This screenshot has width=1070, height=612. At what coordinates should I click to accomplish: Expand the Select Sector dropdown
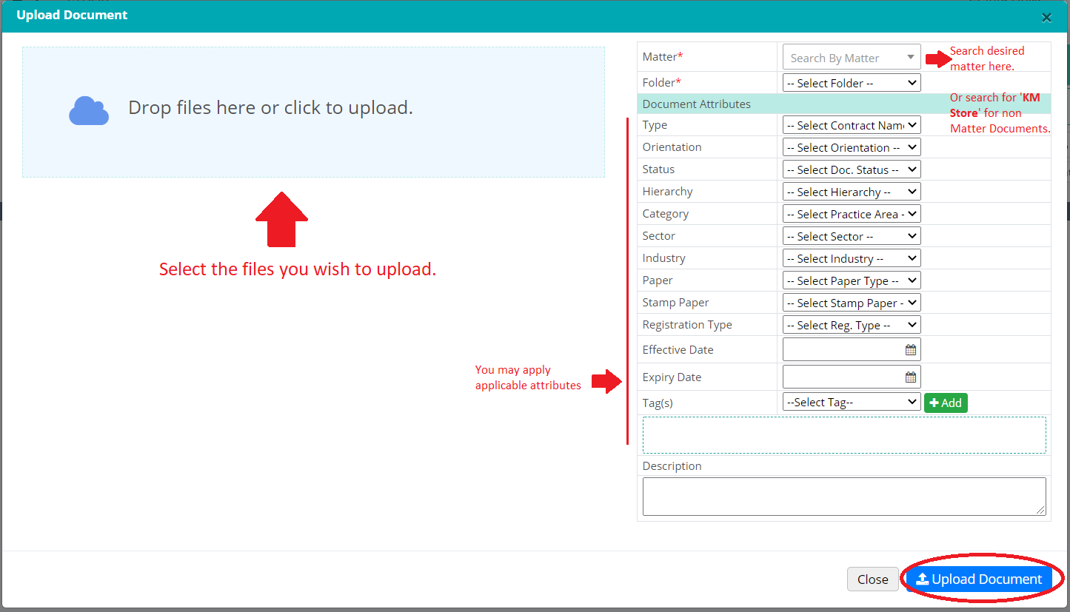pyautogui.click(x=851, y=236)
